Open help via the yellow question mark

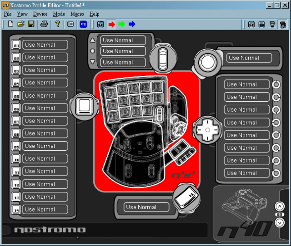58,24
